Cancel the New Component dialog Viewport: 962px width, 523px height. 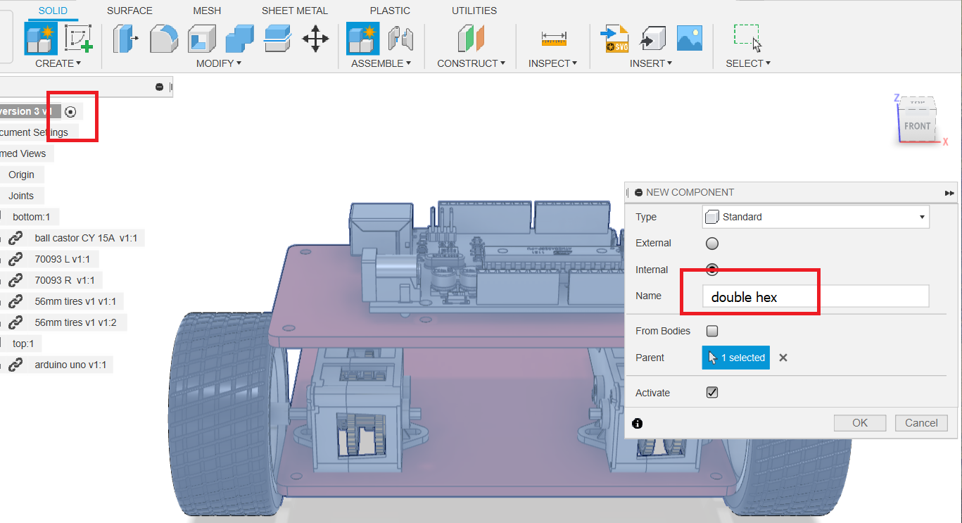(x=920, y=422)
